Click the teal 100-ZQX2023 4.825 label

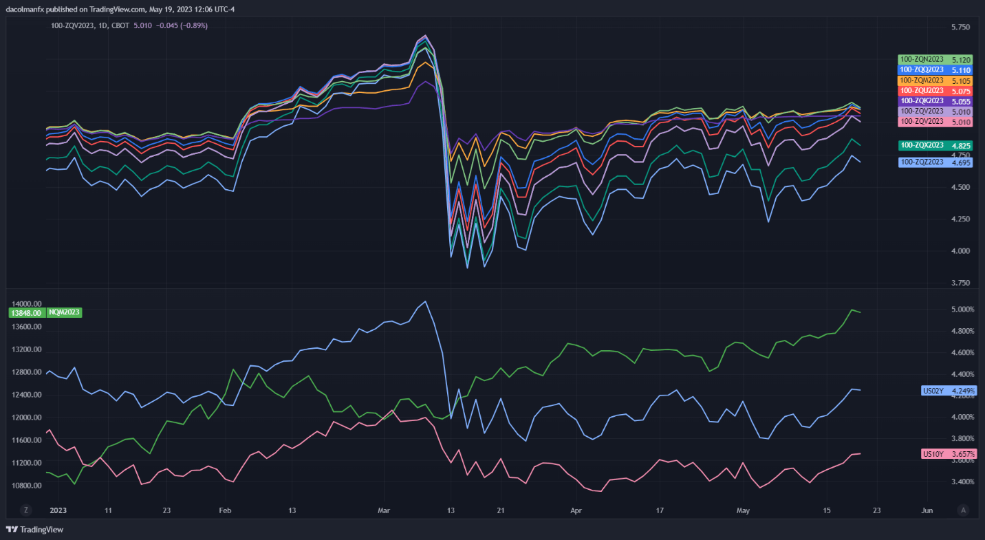coord(935,145)
